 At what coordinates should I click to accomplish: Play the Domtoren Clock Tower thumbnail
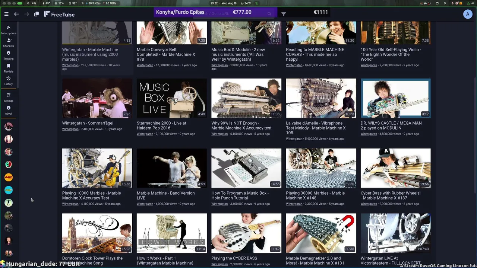click(97, 233)
